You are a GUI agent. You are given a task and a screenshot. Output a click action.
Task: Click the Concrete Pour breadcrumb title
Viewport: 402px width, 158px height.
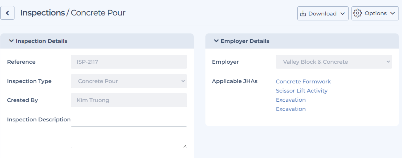98,13
